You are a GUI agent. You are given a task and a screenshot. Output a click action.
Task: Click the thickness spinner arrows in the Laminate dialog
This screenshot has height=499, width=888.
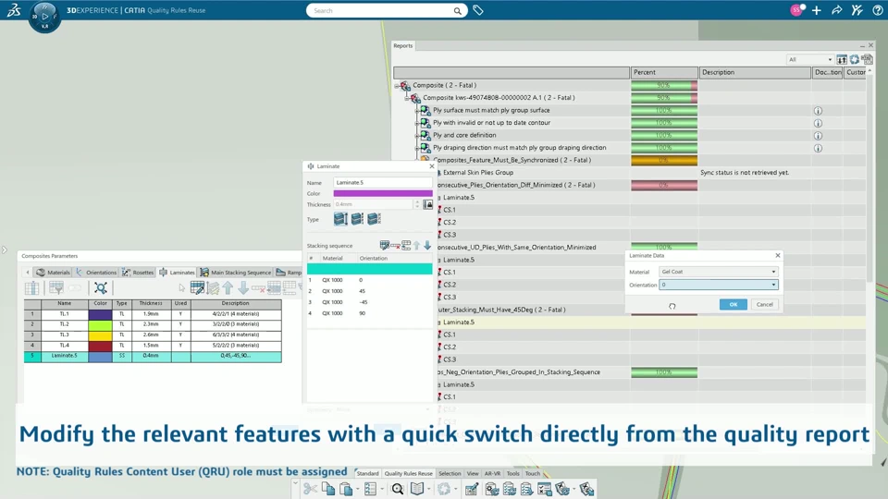click(417, 204)
